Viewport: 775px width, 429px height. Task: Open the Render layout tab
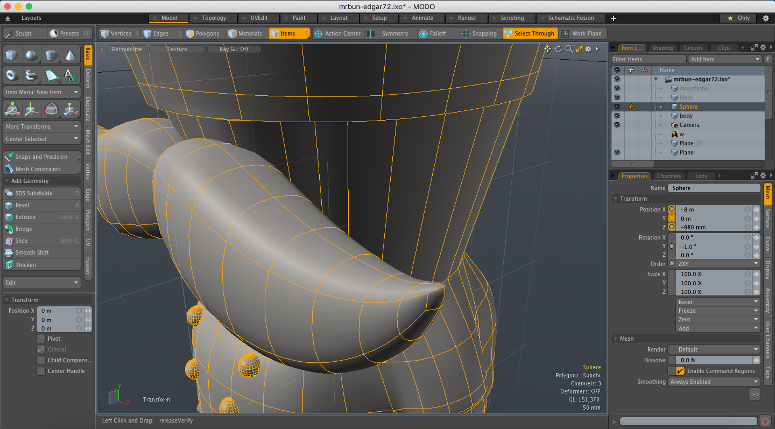tap(467, 18)
